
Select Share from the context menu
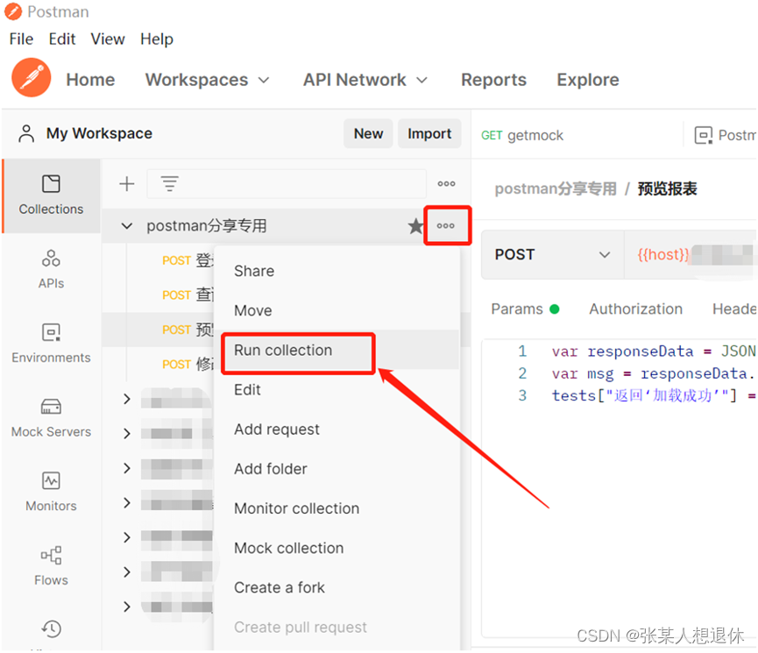coord(254,271)
